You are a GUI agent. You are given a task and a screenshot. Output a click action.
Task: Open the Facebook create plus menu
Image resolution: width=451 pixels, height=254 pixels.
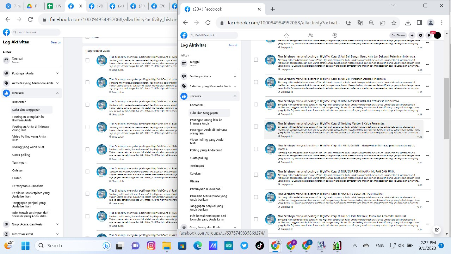(x=412, y=35)
